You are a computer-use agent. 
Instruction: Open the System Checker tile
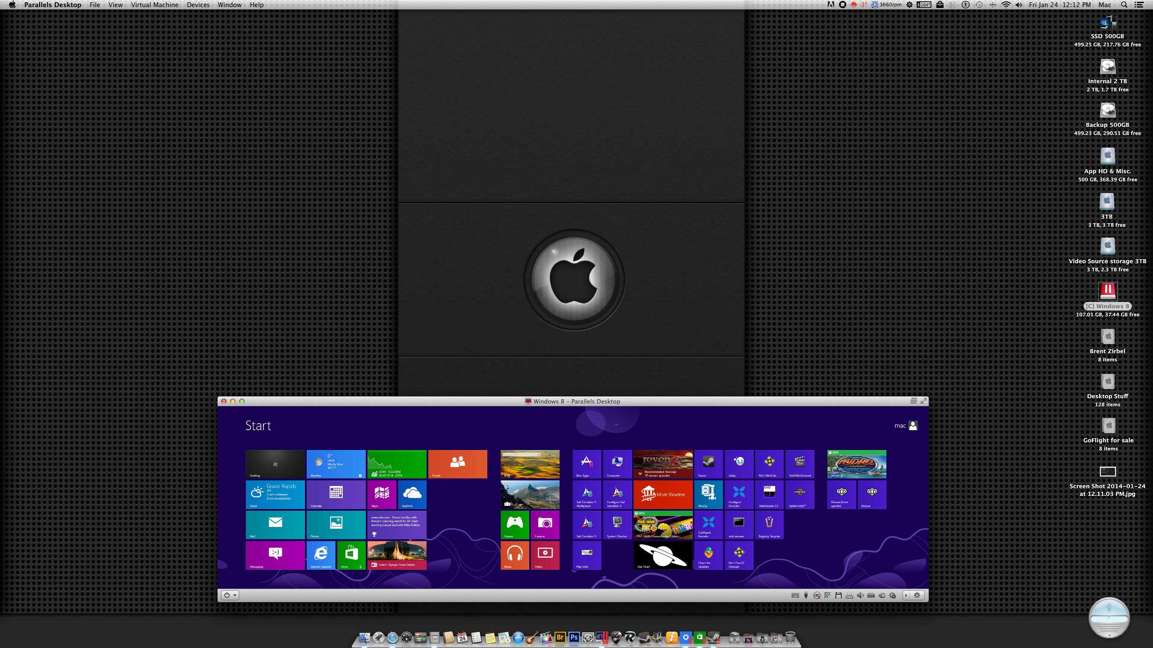[617, 525]
